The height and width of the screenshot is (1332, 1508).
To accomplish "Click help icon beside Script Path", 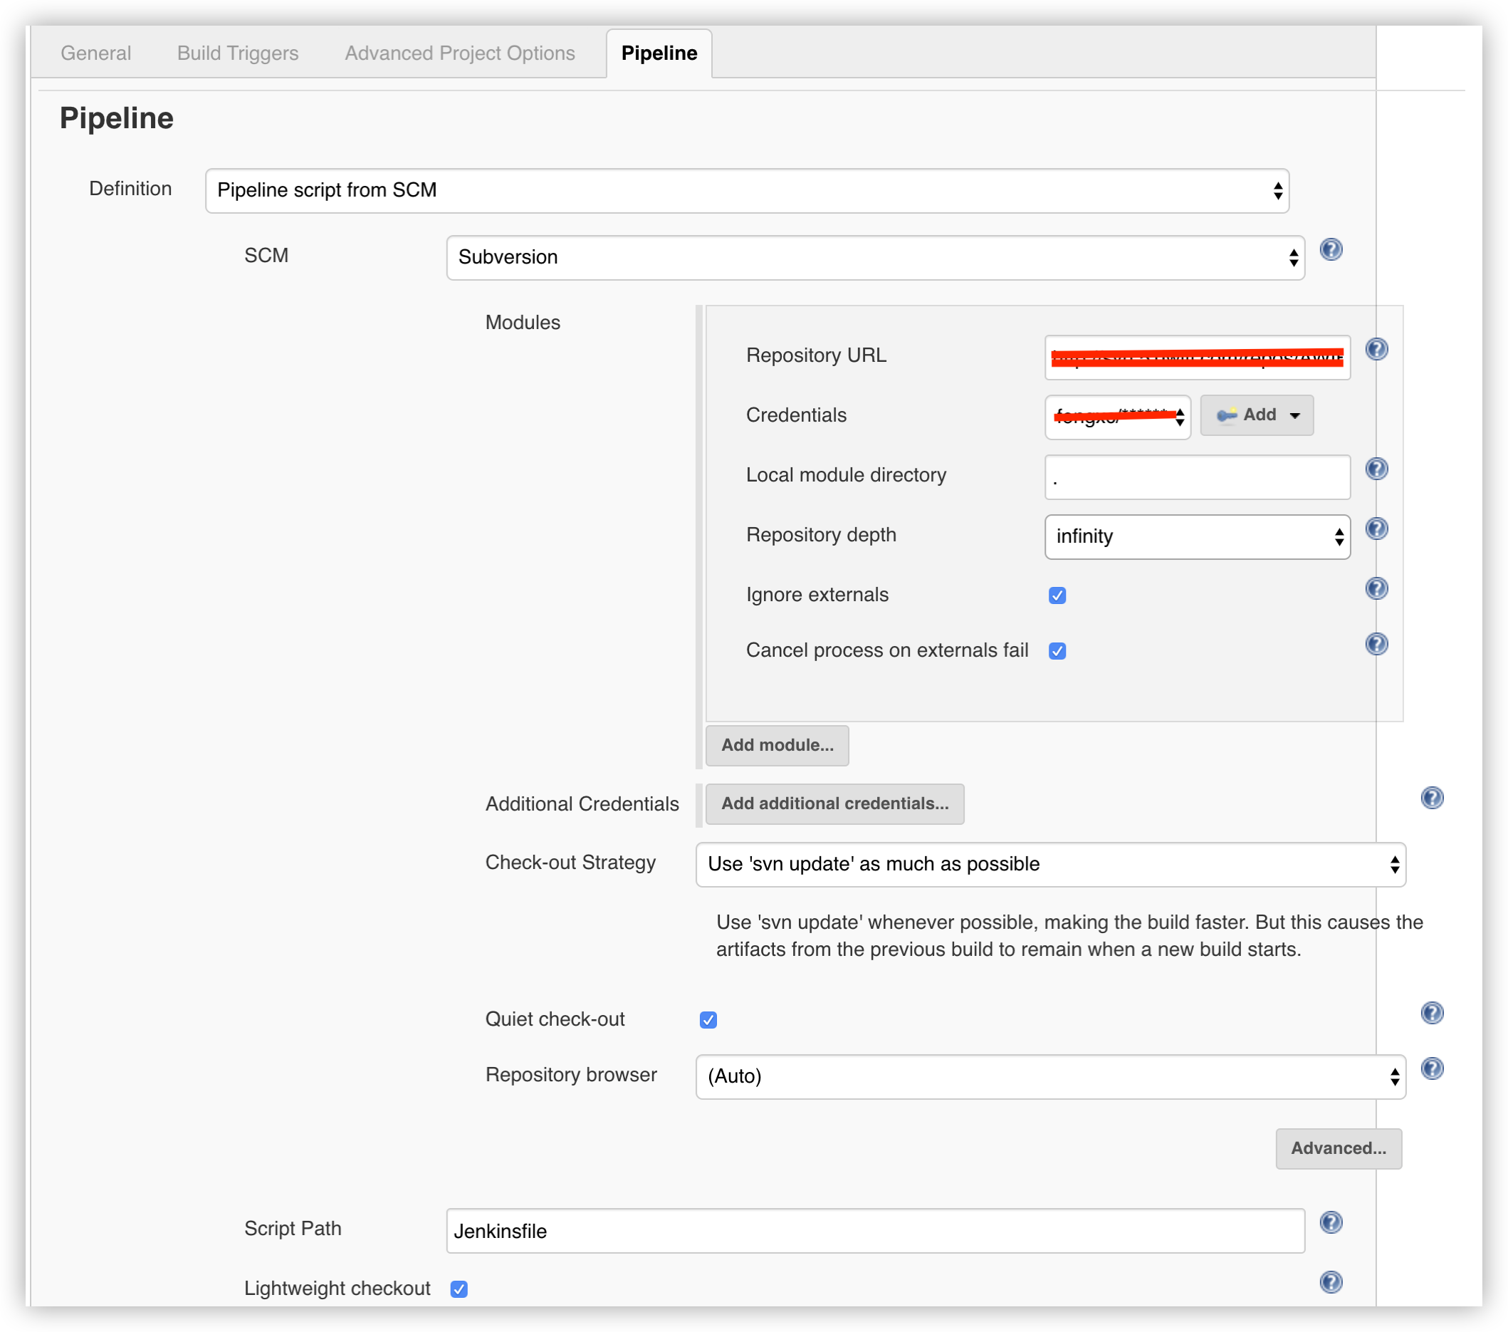I will [x=1330, y=1222].
